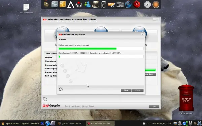Click the network globe tray icon
Viewport: 202px width, 126px height.
(185, 123)
